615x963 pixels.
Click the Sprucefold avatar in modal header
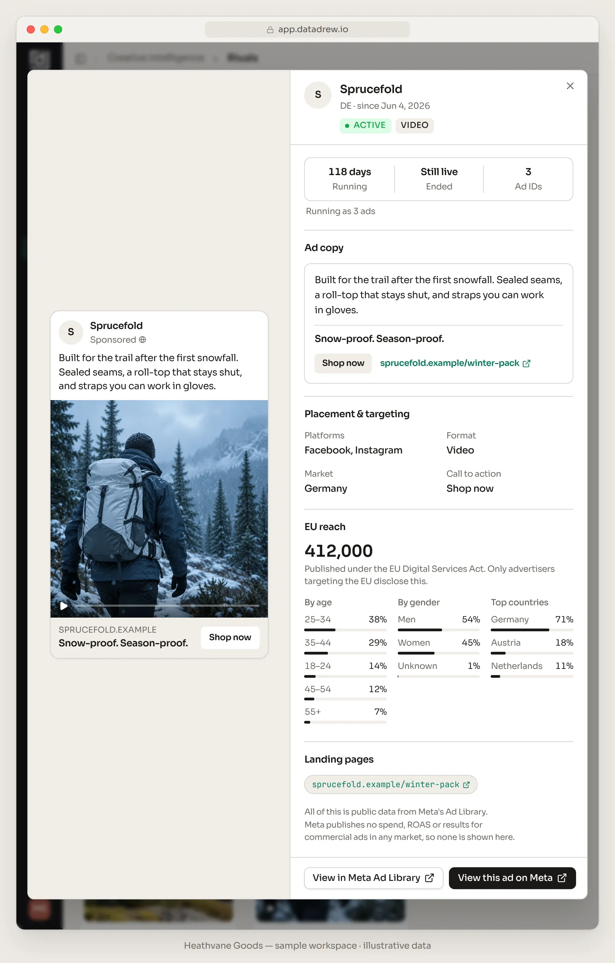[x=318, y=95]
